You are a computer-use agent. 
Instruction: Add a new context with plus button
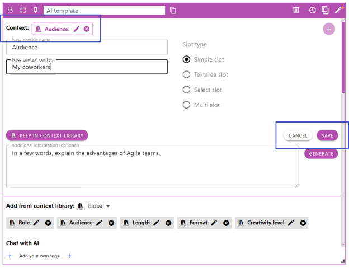(328, 29)
